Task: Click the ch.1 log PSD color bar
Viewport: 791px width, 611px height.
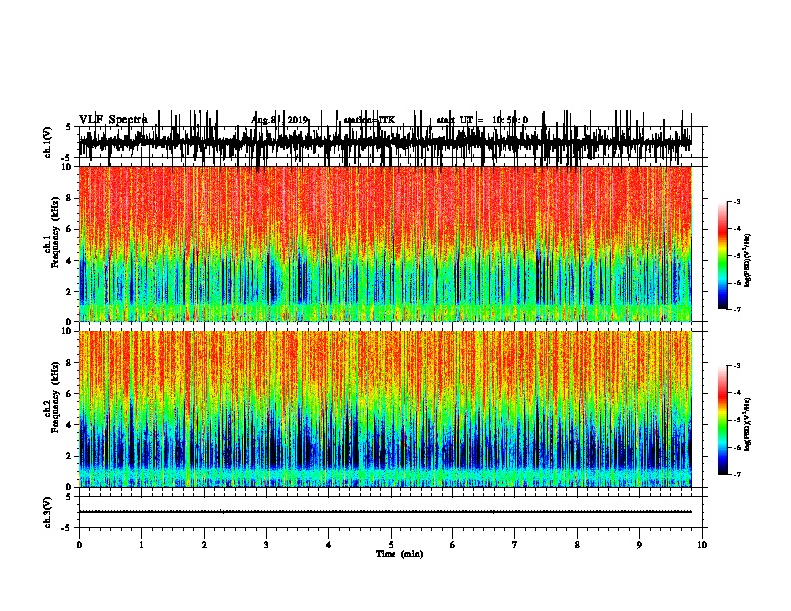Action: (x=723, y=256)
